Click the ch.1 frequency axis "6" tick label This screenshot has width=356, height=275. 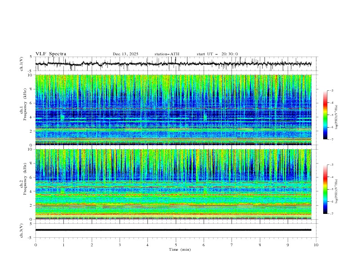pos(32,103)
